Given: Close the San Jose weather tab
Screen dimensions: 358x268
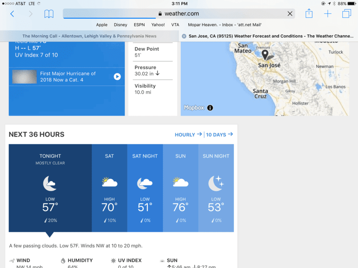Looking at the screenshot, I should pyautogui.click(x=184, y=36).
